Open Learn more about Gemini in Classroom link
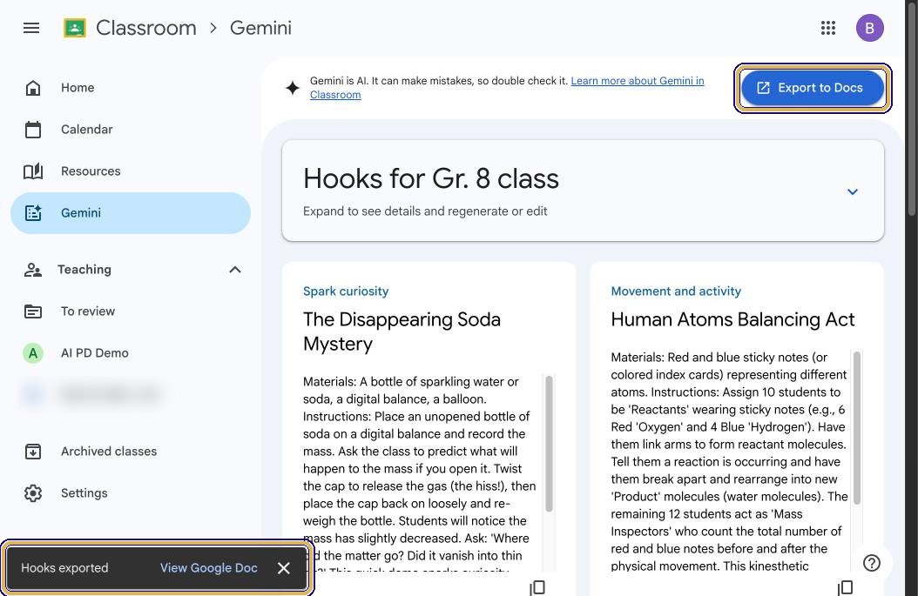The image size is (918, 596). coord(637,81)
